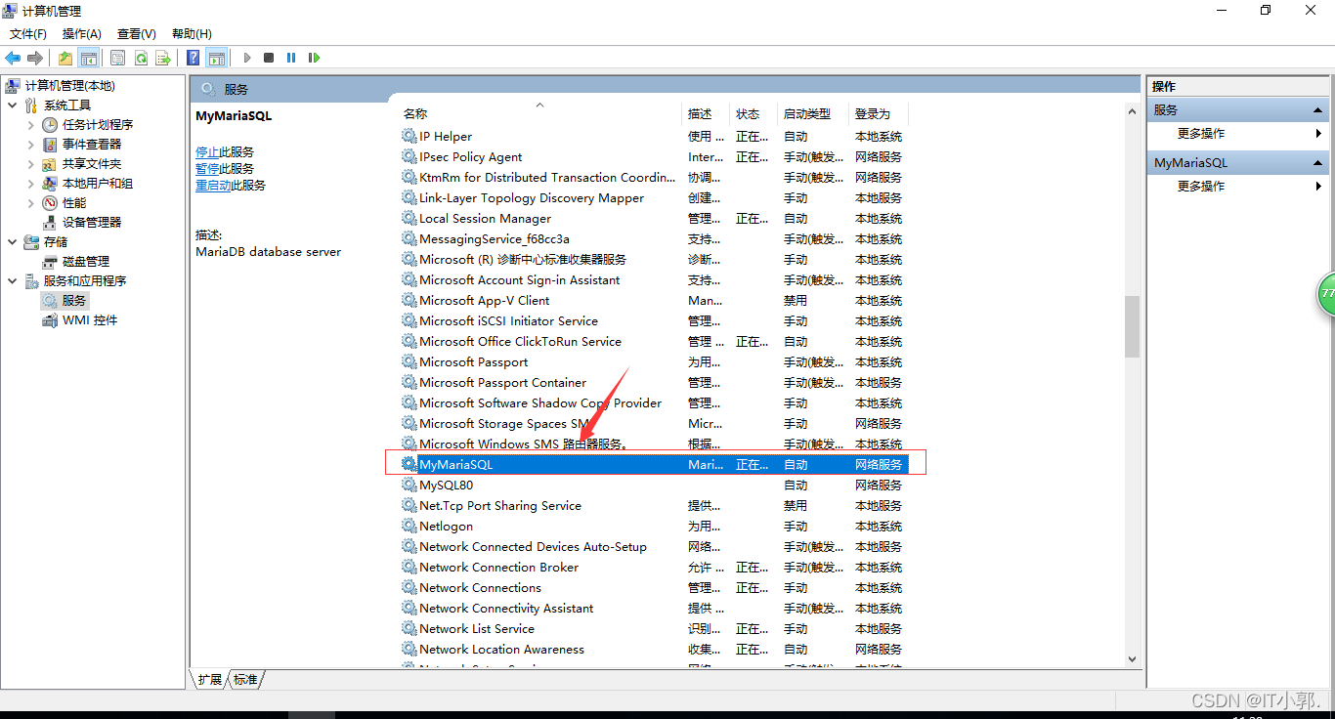Toggle the Show/Hide Console Tree icon

[89, 58]
